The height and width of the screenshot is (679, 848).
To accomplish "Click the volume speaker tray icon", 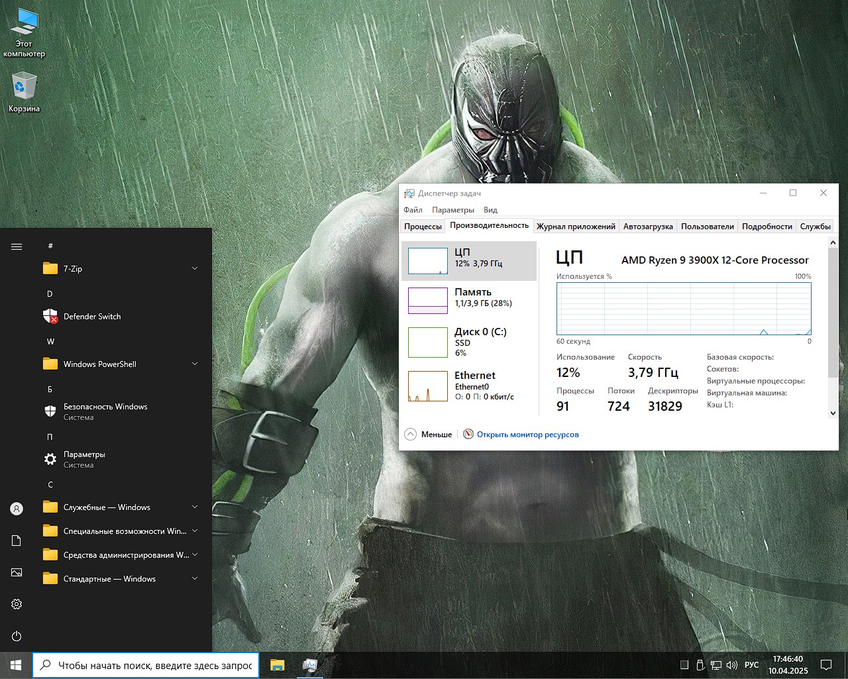I will [x=732, y=665].
